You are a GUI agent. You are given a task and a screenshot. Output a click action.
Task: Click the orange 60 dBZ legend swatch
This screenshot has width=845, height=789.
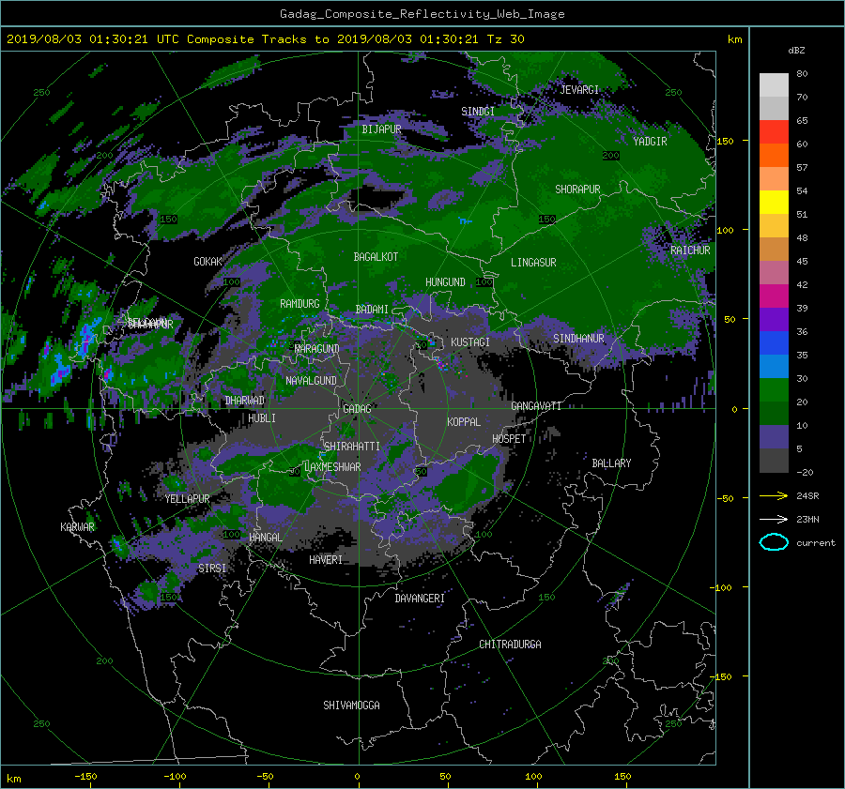pos(774,155)
